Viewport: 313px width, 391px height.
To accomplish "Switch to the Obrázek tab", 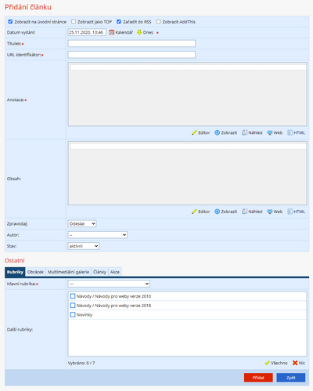I will (35, 272).
